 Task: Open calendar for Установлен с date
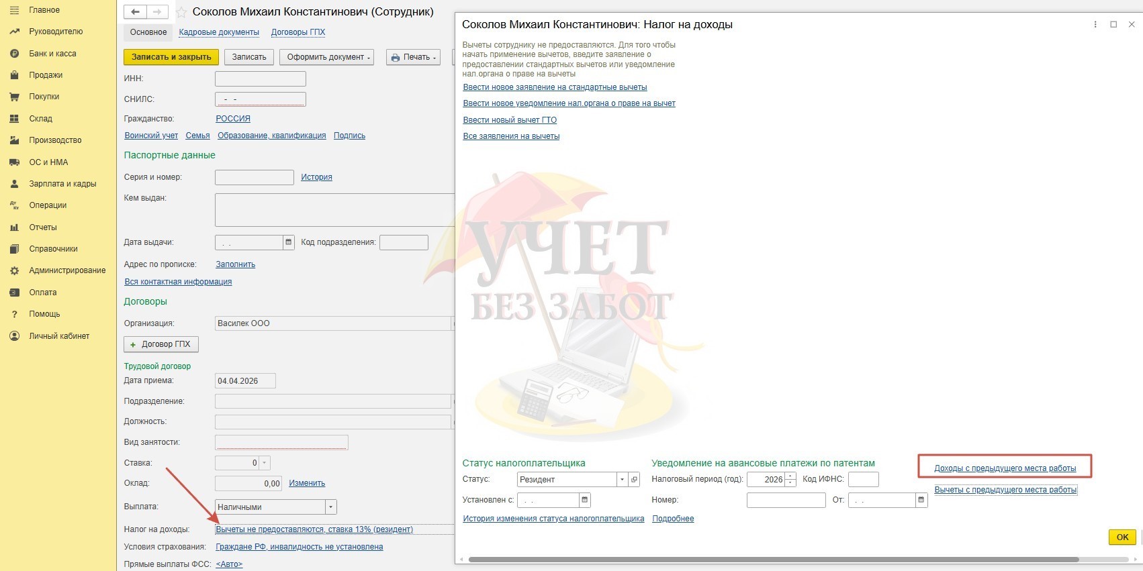pos(584,500)
